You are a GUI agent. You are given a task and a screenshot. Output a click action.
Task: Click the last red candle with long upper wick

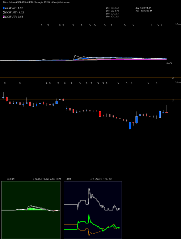167,112
